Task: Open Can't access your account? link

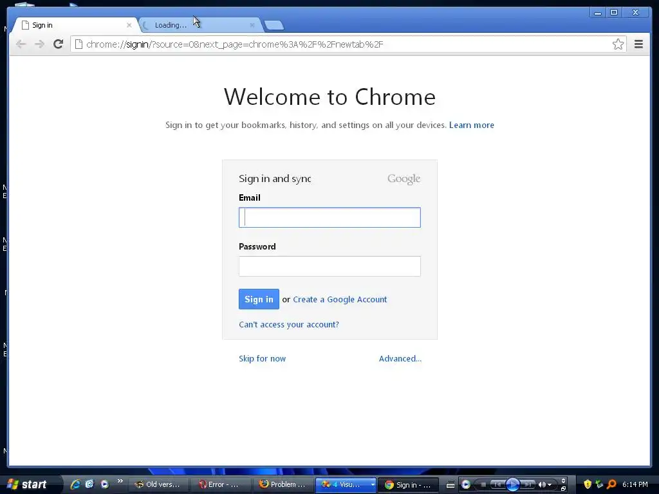Action: (289, 324)
